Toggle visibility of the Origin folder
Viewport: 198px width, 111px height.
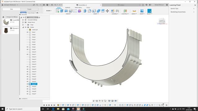(26, 25)
